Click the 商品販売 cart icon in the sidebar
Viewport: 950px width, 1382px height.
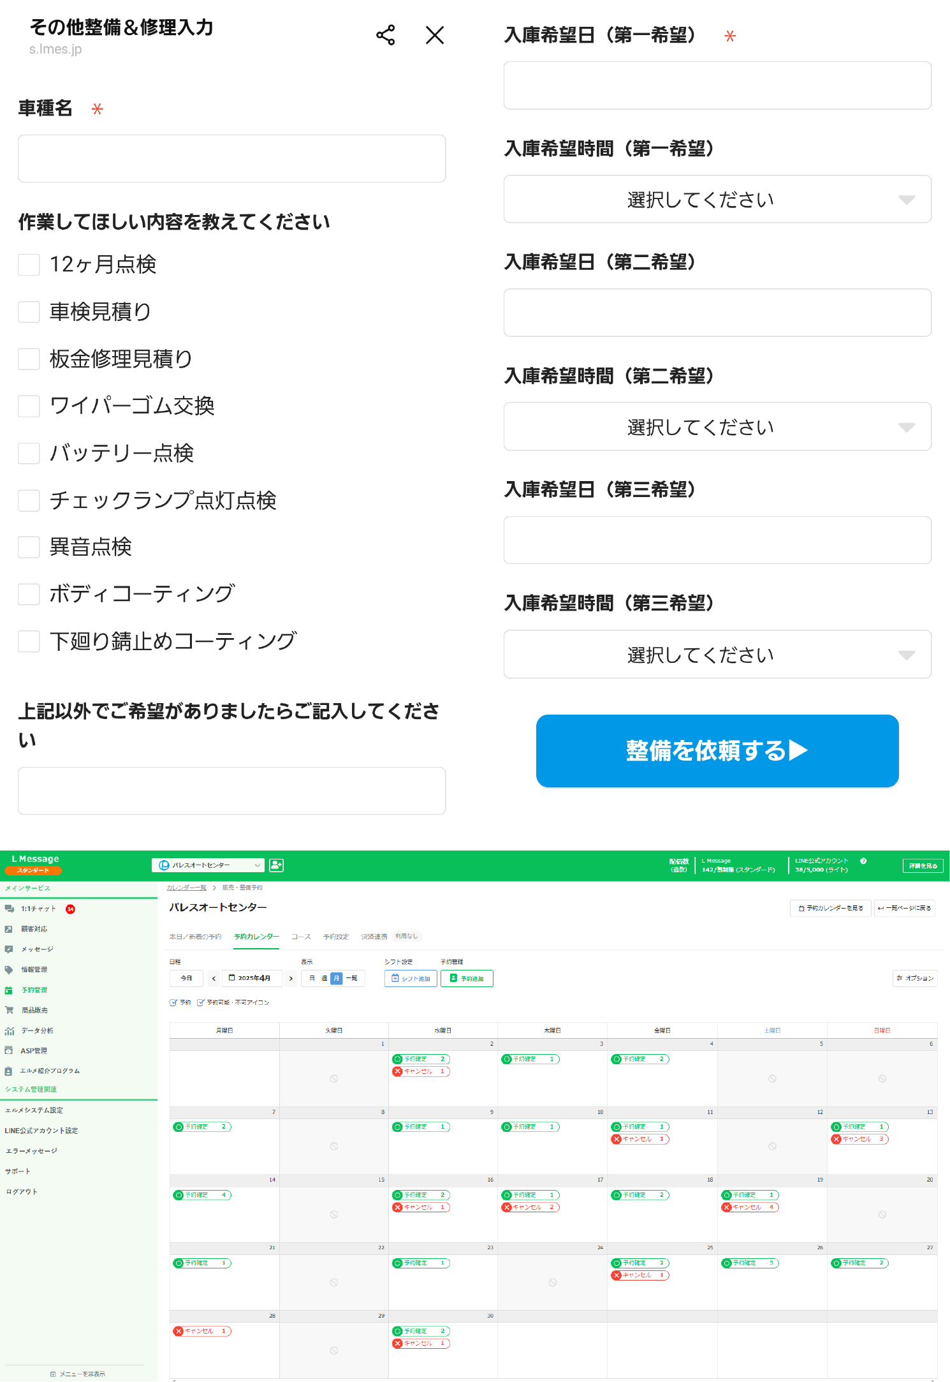tap(9, 1010)
